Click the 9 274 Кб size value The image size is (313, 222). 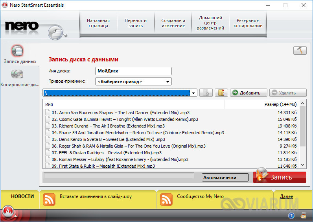tap(288, 146)
